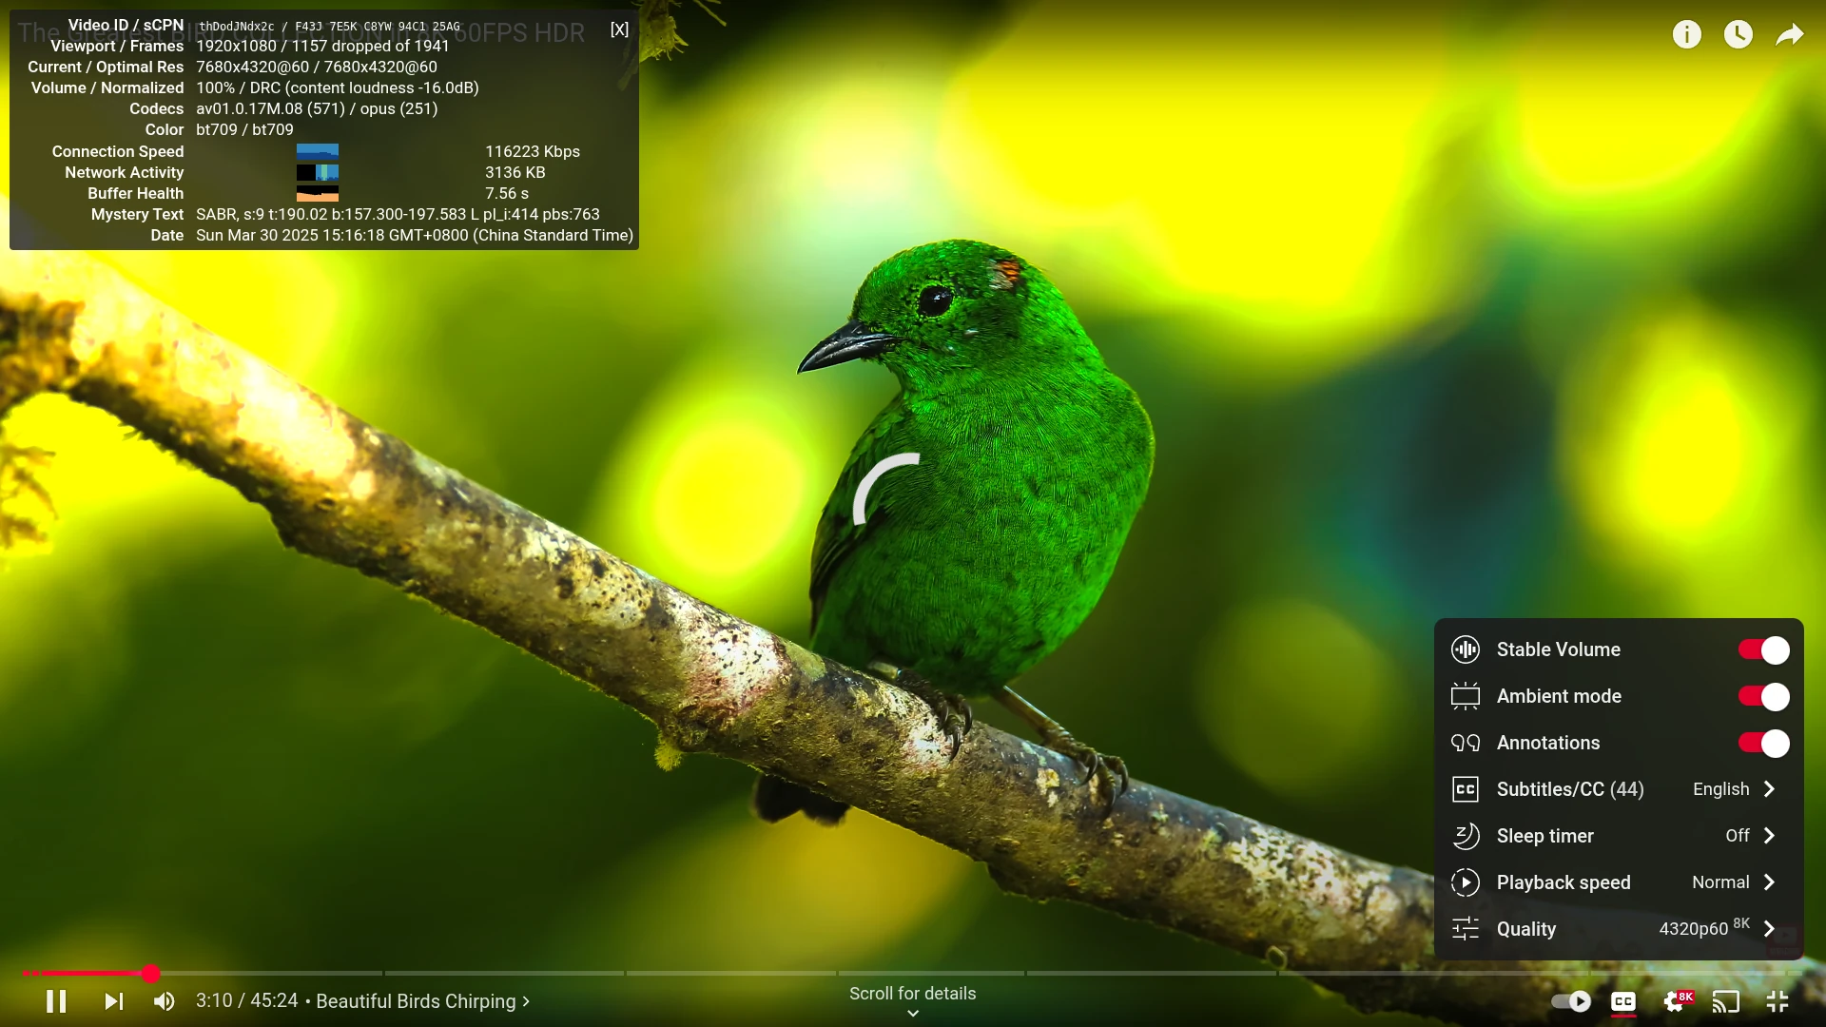Toggle closed captions CC button

point(1623,1001)
